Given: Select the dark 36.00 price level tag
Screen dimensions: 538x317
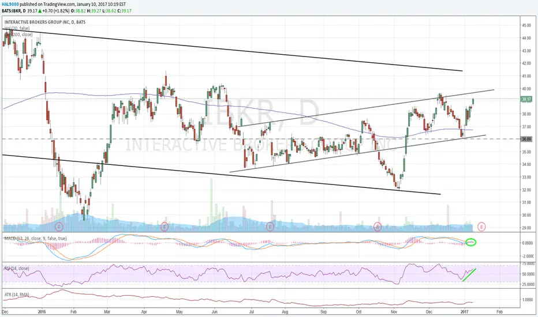Looking at the screenshot, I should (526, 139).
